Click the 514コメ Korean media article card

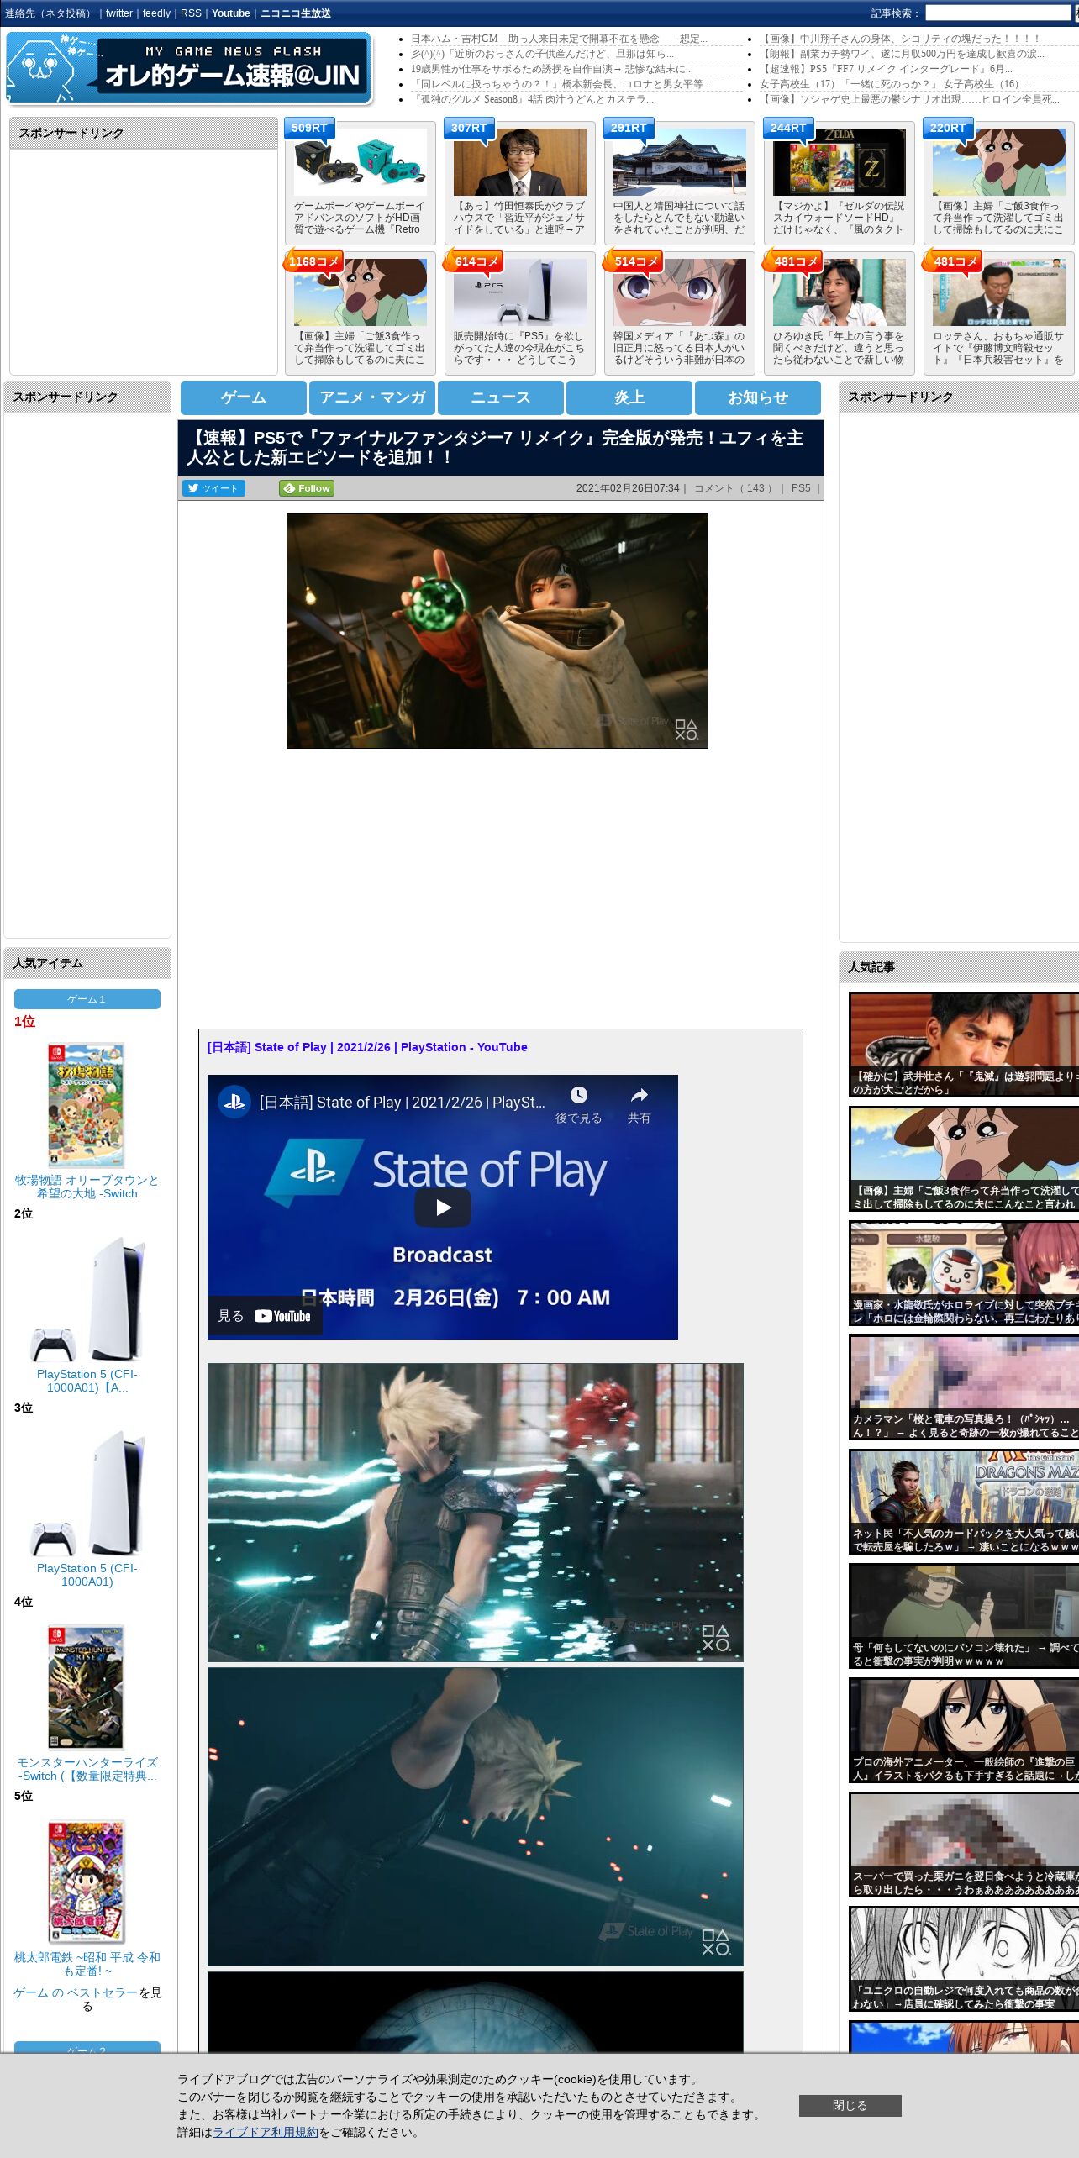(x=679, y=313)
